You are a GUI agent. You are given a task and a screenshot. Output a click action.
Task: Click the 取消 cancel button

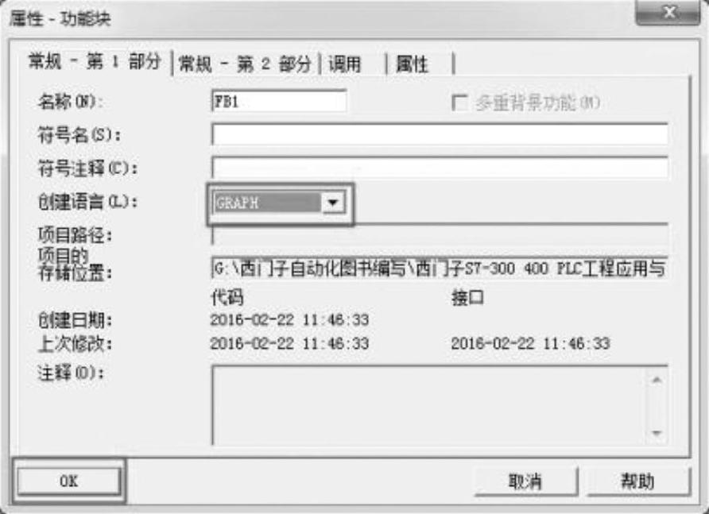pos(525,481)
